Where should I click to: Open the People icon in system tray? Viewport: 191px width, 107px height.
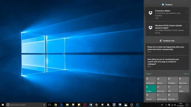coord(162,105)
